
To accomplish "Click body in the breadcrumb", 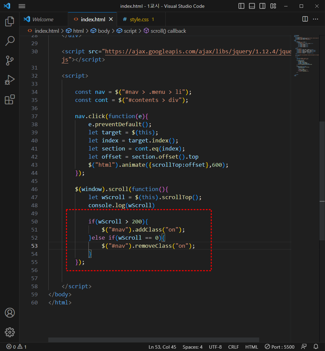I will (104, 31).
